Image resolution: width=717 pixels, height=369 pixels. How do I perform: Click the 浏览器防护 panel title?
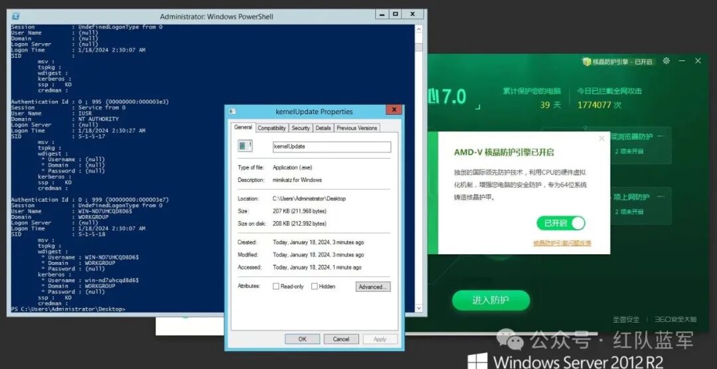(x=633, y=137)
